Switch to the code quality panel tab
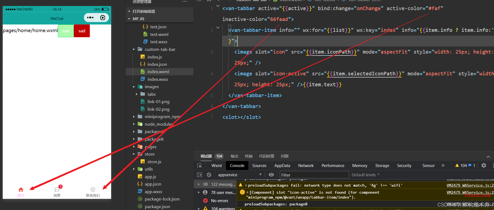This screenshot has height=210, width=494. point(267,156)
